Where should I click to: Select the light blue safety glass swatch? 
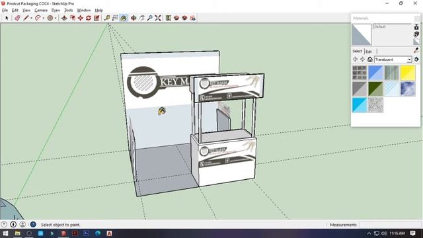392,89
